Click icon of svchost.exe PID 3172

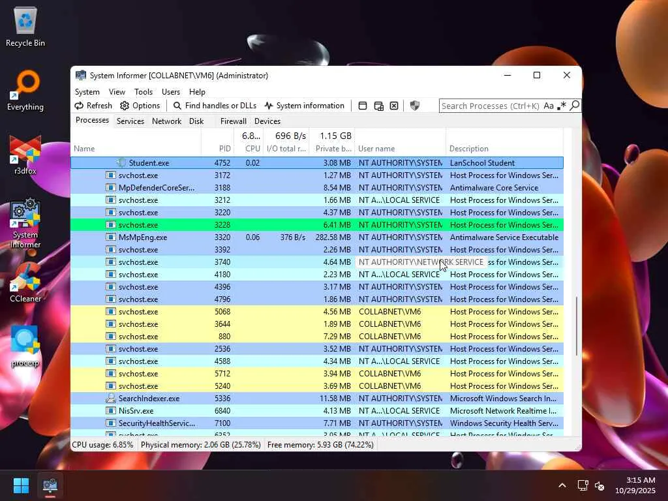click(x=111, y=175)
